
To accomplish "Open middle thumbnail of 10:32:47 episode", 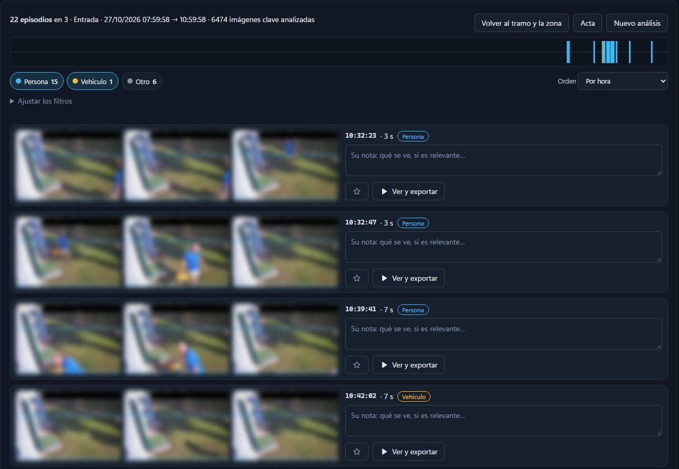I will tap(176, 252).
